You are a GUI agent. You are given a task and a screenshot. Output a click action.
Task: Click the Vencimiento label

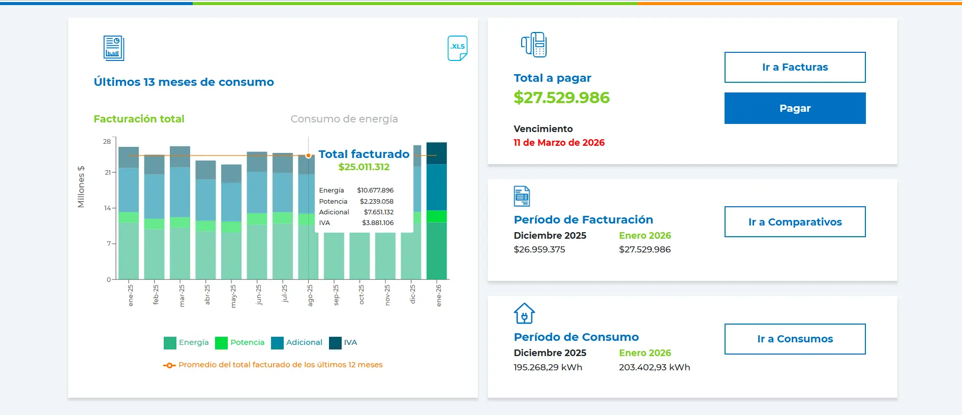coord(543,129)
